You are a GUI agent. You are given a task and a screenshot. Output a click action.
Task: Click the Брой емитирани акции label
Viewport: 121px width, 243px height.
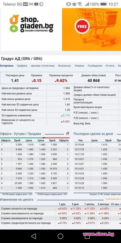tap(88, 107)
